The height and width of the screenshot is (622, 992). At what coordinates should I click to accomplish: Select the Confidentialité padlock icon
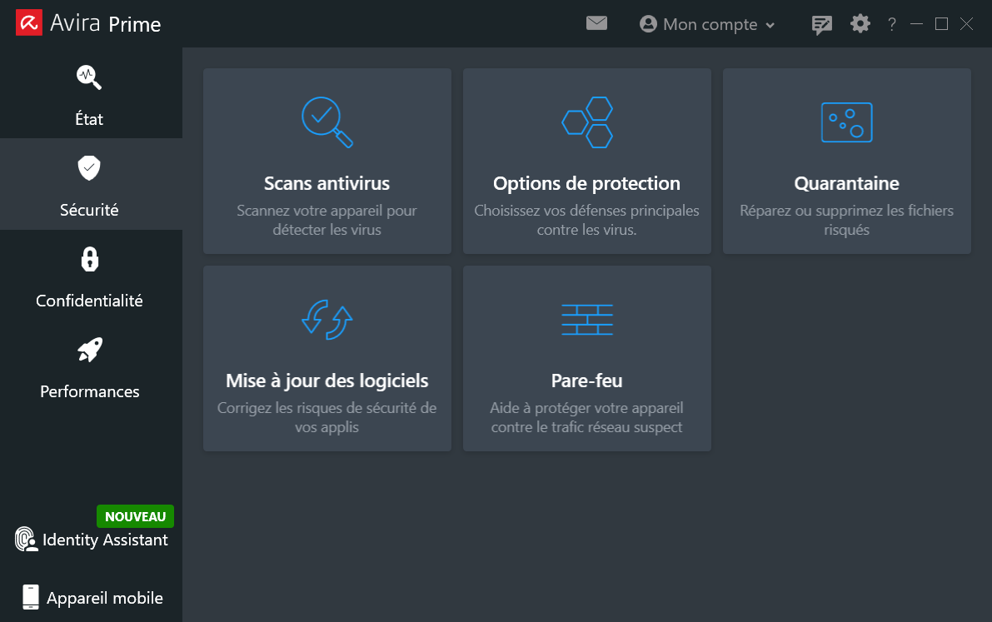pos(88,259)
